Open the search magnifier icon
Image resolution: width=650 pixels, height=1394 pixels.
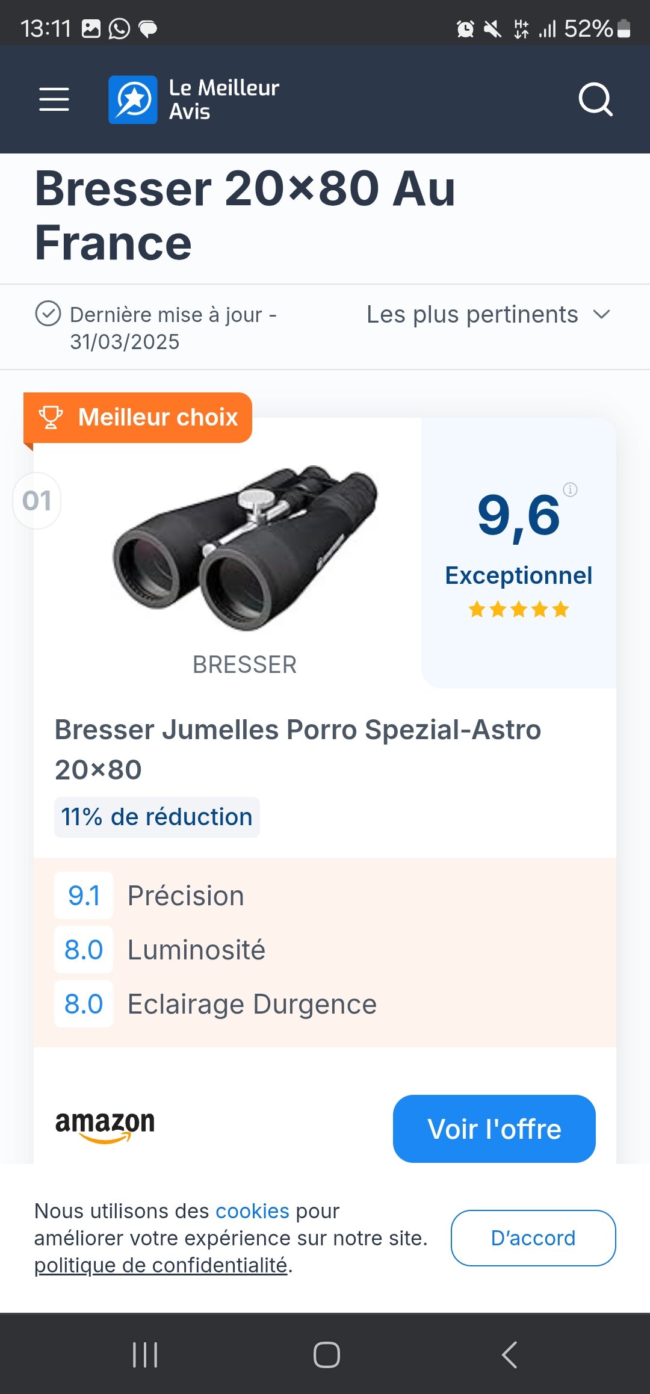tap(595, 99)
